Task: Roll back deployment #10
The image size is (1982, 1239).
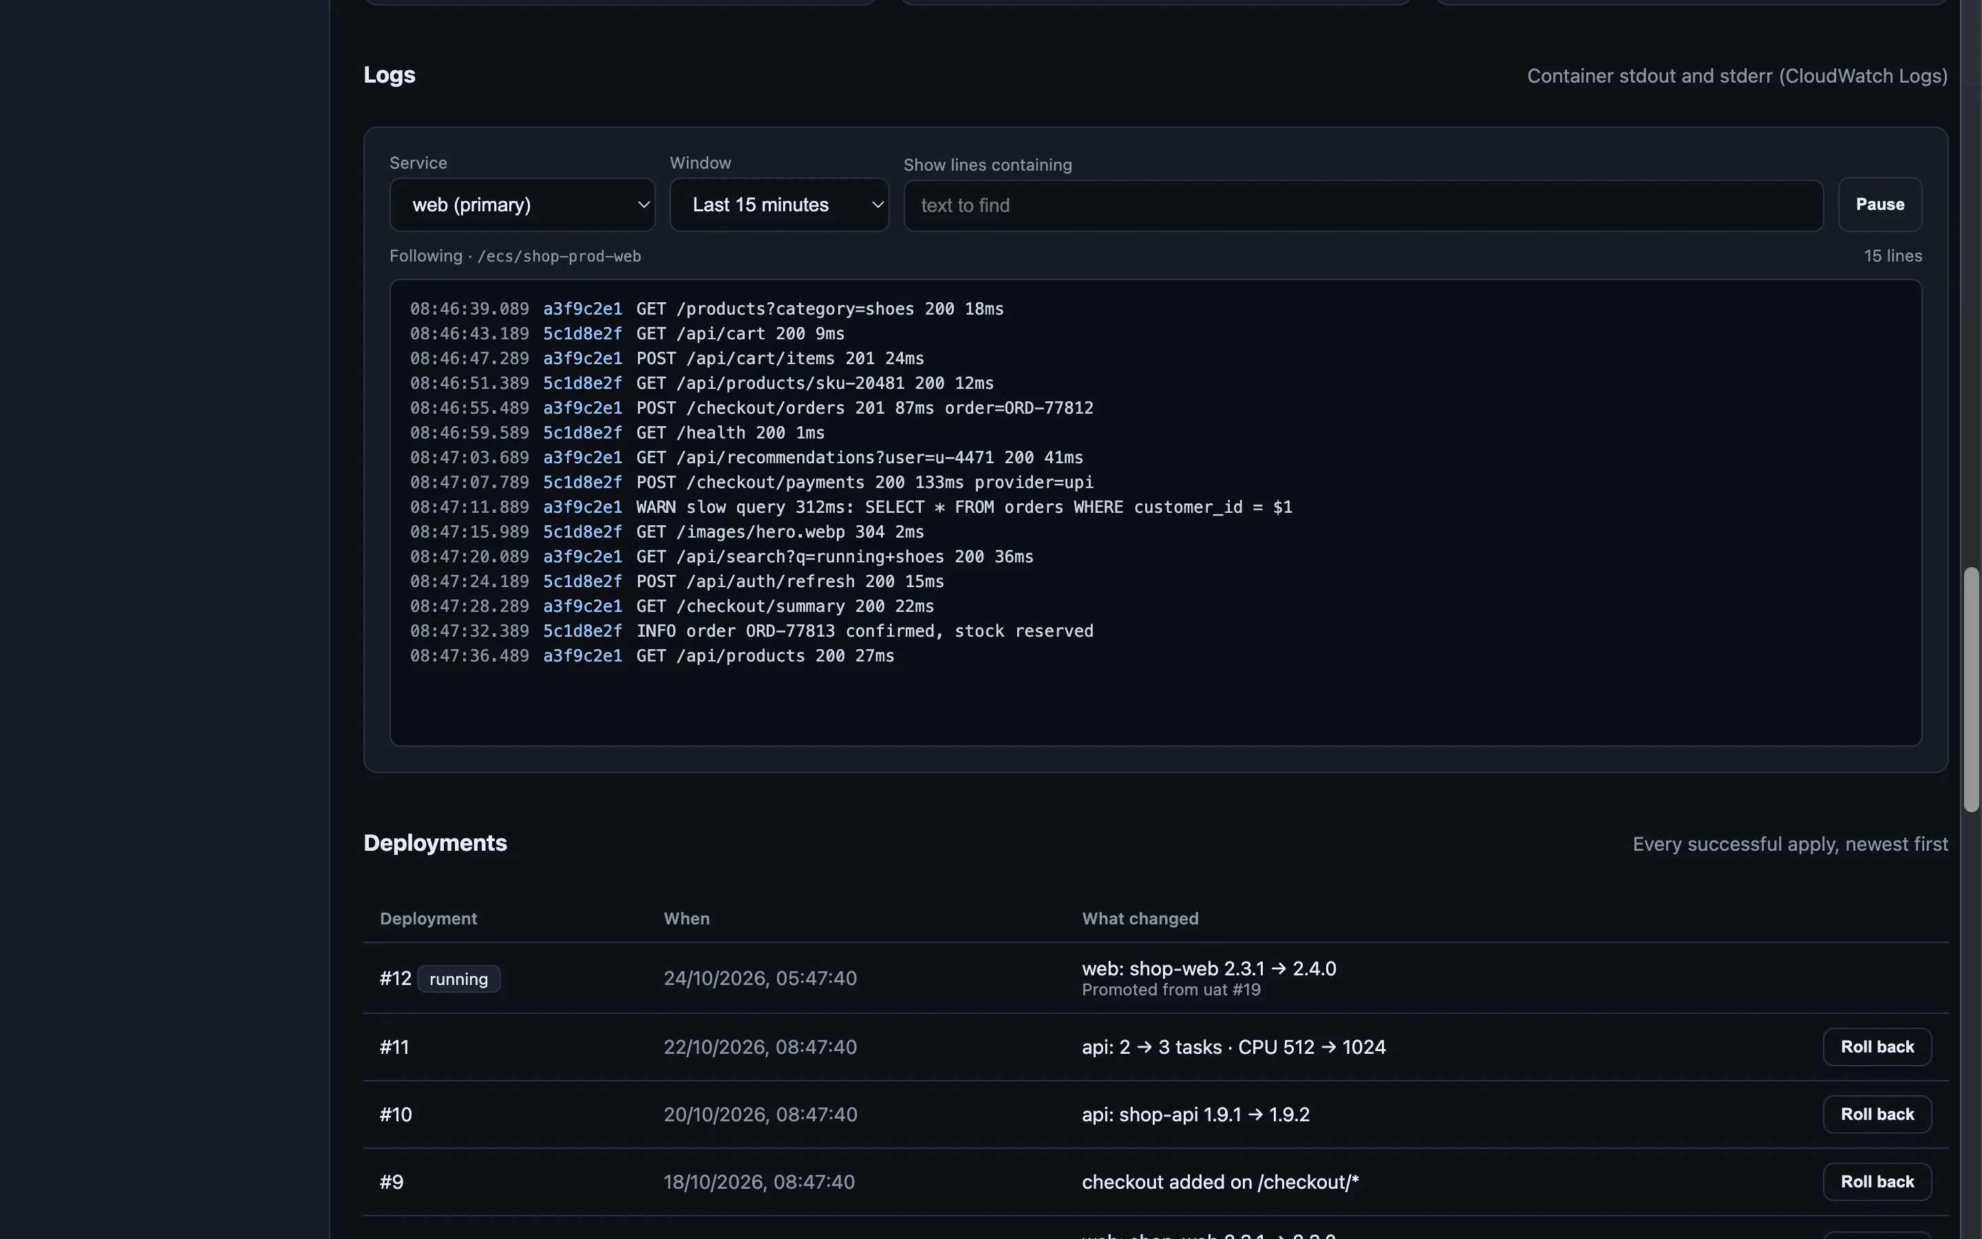Action: tap(1877, 1114)
